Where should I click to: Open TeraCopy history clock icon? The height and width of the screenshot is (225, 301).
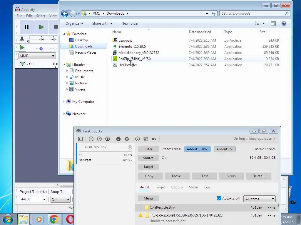coord(99,139)
